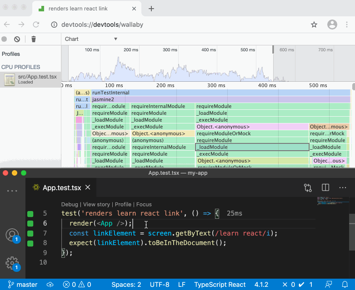
Task: Open errors and warnings count in status bar
Action: pos(77,285)
